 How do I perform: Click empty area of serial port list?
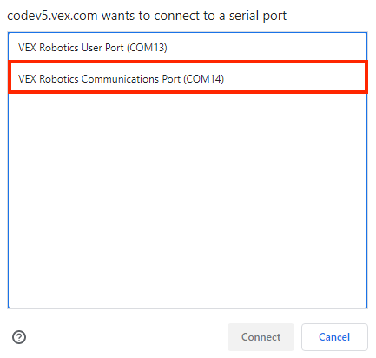pos(188,200)
